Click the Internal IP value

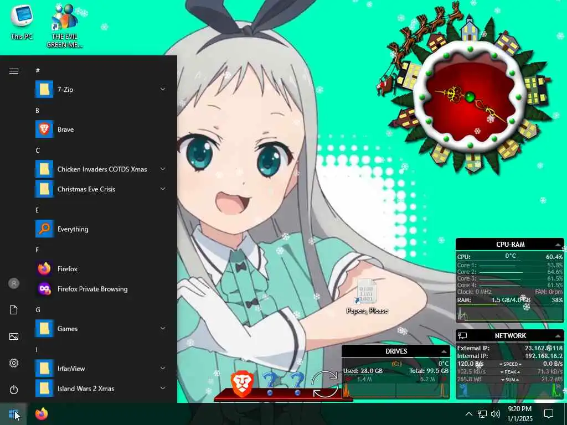pyautogui.click(x=544, y=356)
